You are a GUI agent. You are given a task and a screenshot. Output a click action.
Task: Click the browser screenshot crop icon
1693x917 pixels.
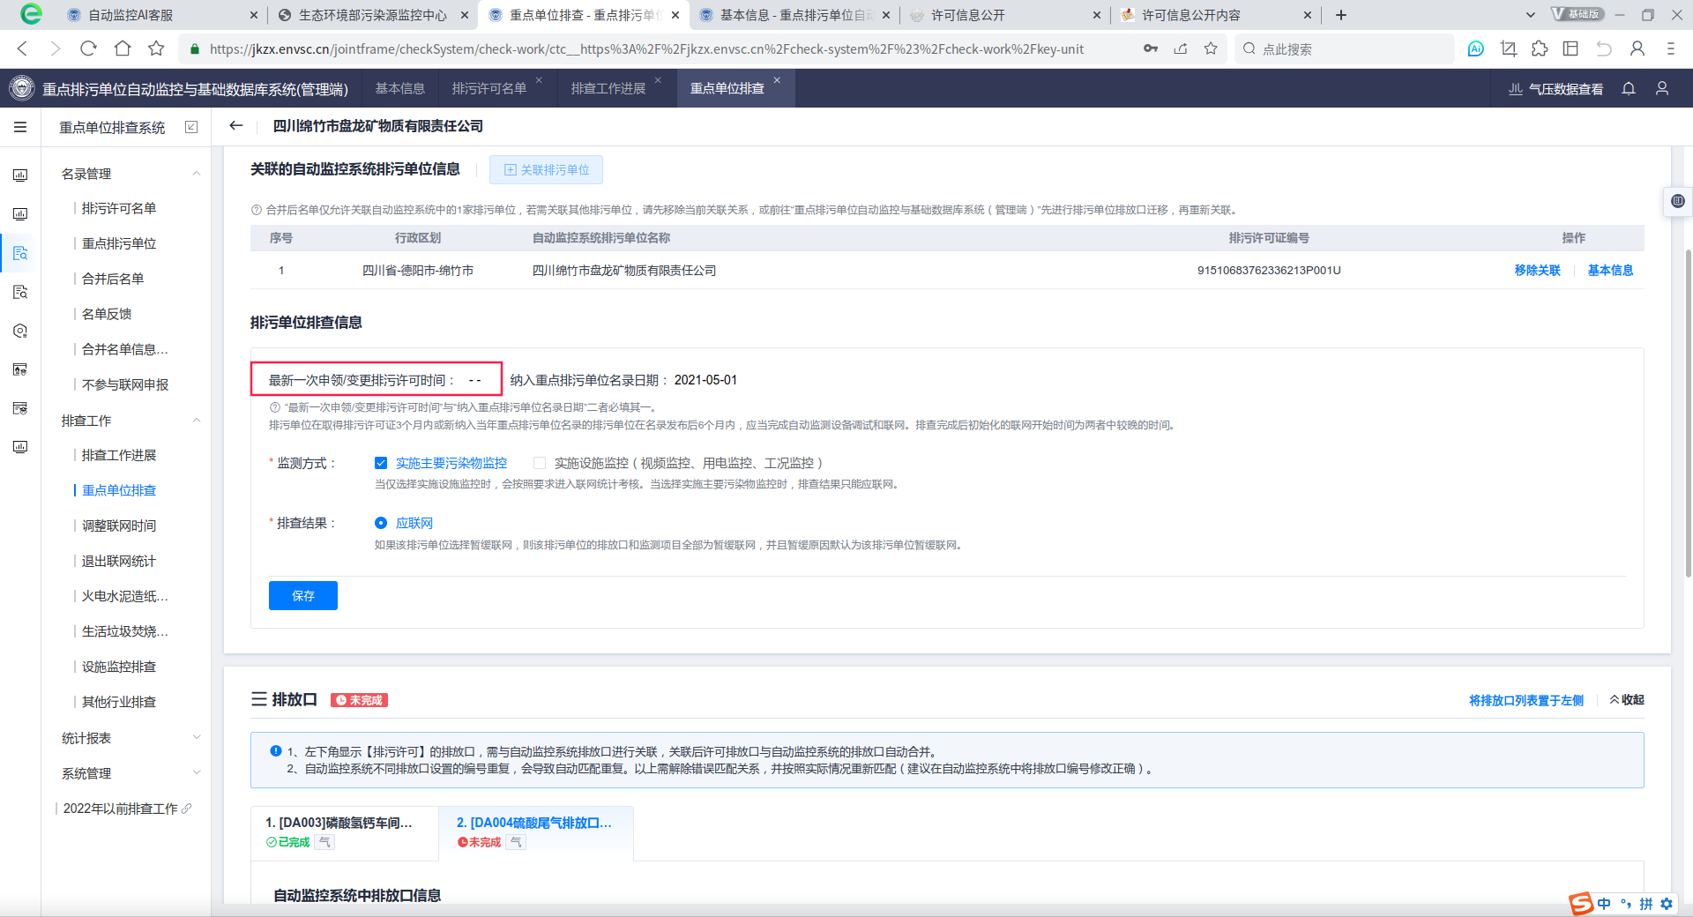point(1509,48)
